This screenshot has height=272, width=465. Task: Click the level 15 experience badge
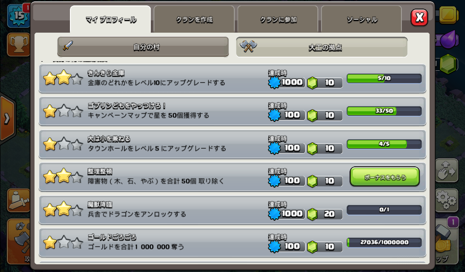(18, 16)
